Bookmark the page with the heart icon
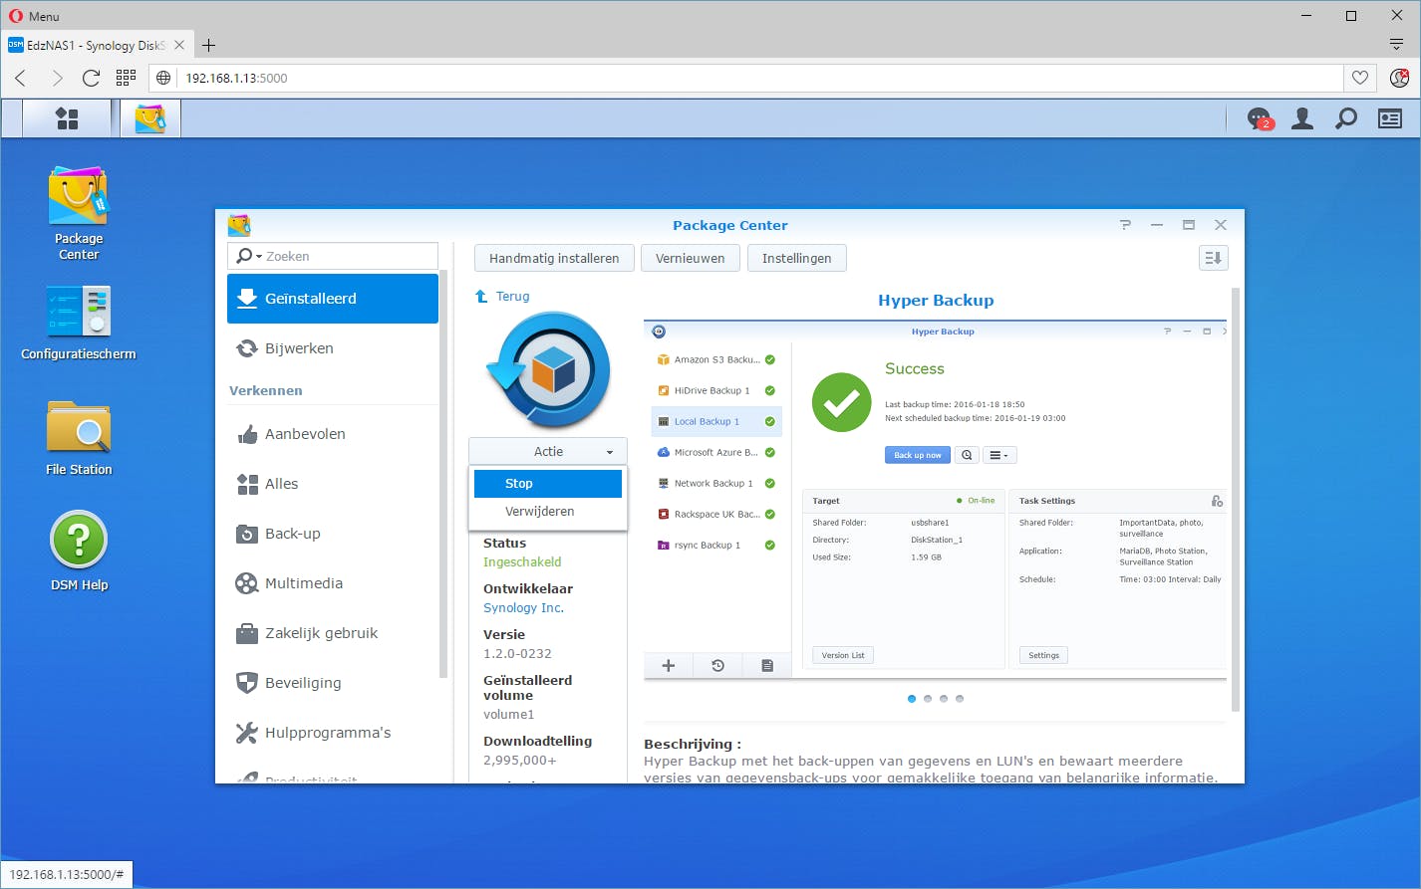The height and width of the screenshot is (889, 1421). coord(1360,78)
